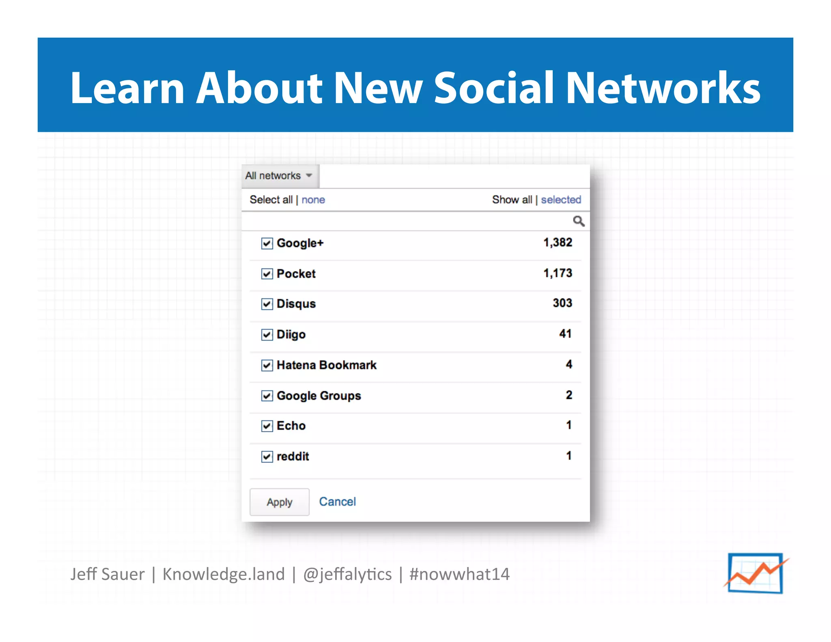
Task: Toggle the Google Groups checkbox
Action: tap(267, 396)
